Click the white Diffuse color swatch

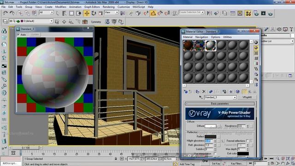point(210,126)
